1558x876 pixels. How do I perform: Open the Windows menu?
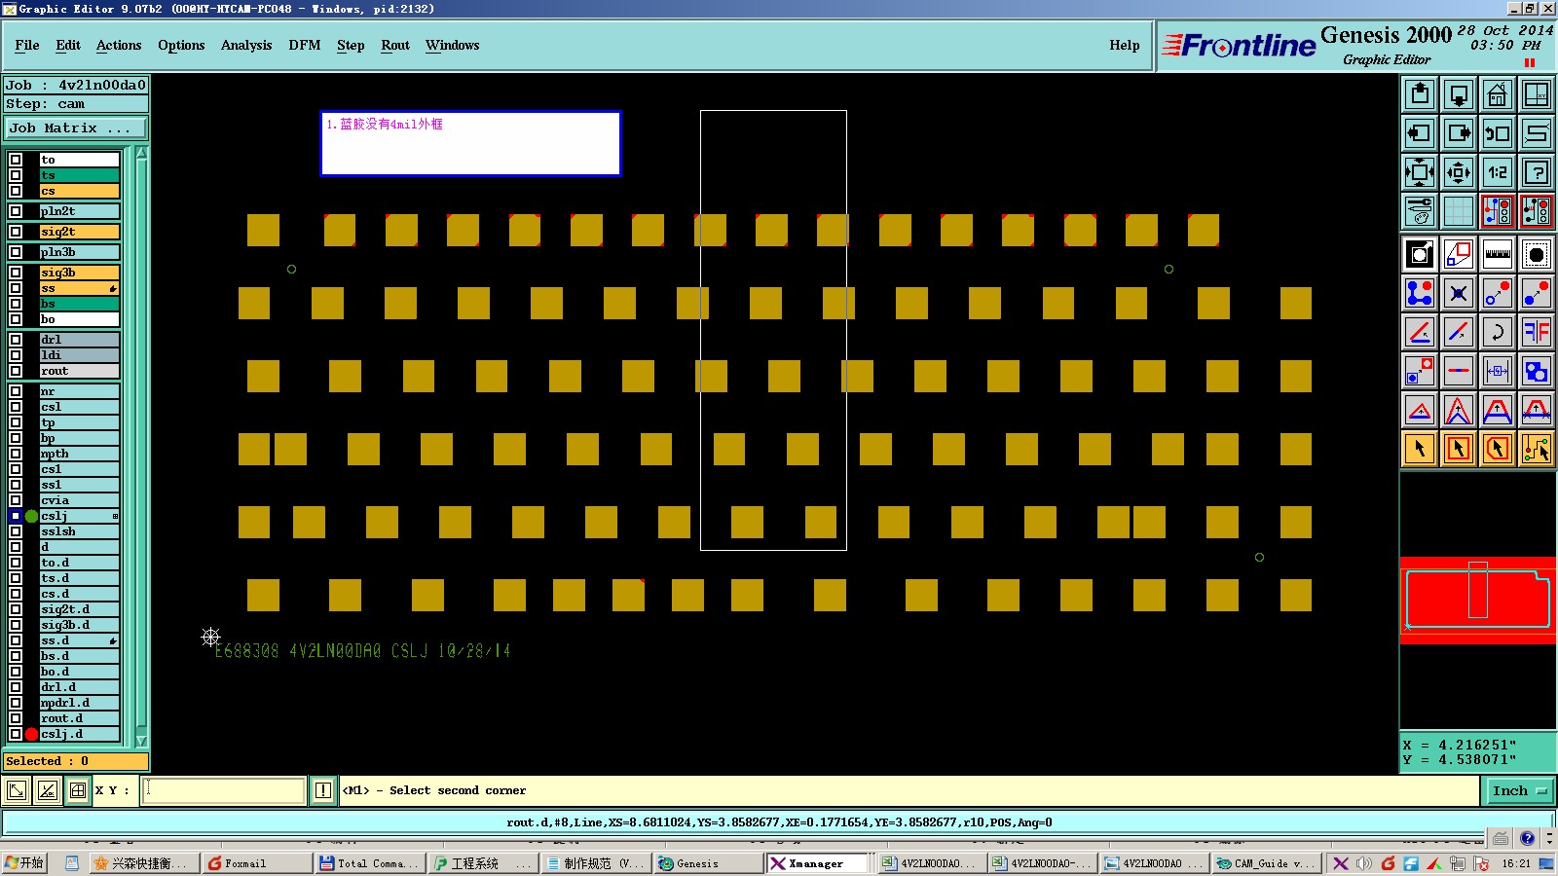click(x=452, y=45)
